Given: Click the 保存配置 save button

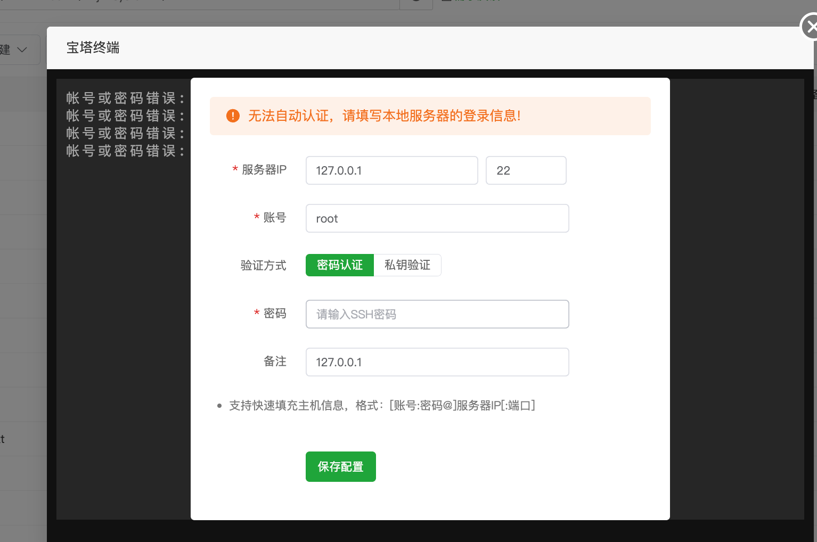Looking at the screenshot, I should click(x=341, y=466).
